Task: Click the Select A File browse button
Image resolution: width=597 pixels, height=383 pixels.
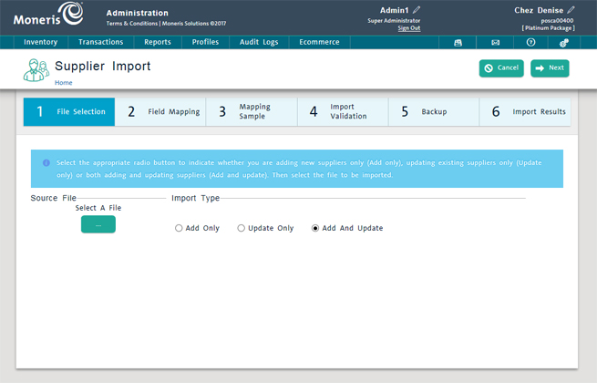Action: click(x=98, y=224)
